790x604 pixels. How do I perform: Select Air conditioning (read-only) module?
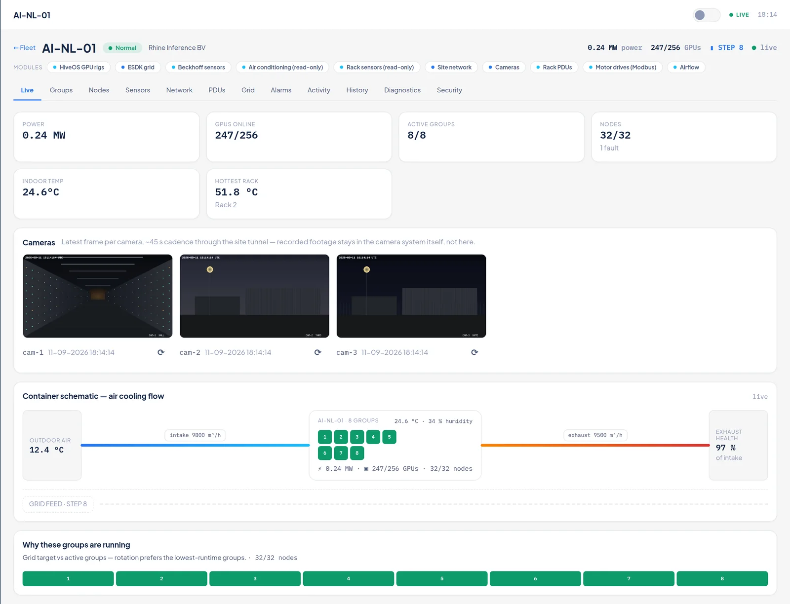(282, 67)
